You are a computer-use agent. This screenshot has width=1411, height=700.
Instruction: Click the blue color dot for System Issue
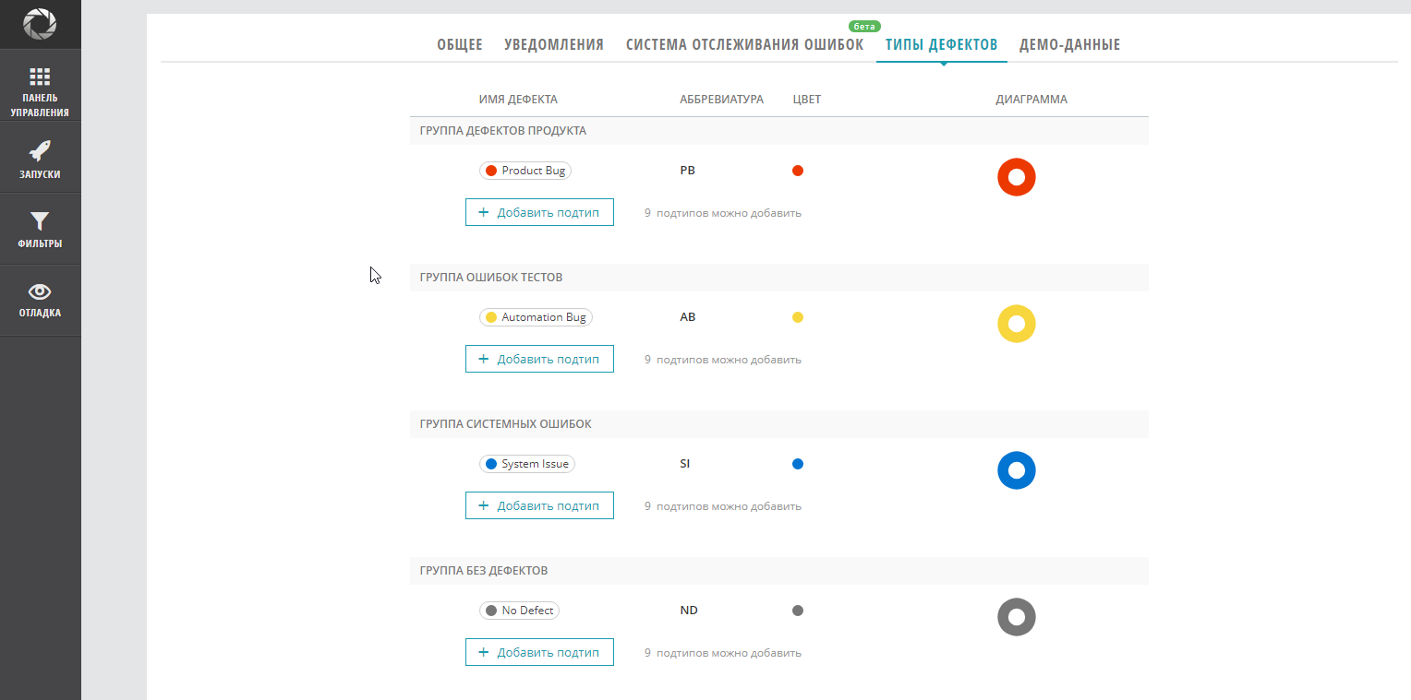tap(797, 463)
